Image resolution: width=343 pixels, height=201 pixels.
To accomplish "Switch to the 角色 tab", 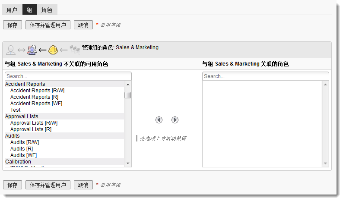I will [47, 9].
